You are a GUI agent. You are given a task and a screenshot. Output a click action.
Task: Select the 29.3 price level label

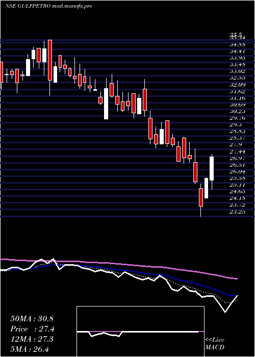[x=237, y=125]
